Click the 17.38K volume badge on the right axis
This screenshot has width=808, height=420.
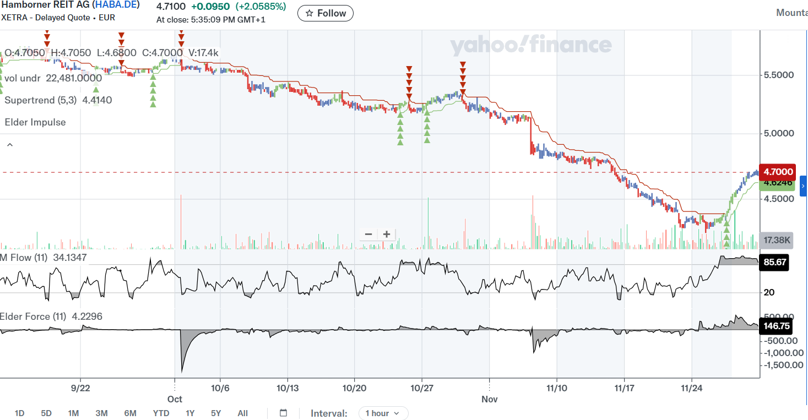(x=777, y=241)
